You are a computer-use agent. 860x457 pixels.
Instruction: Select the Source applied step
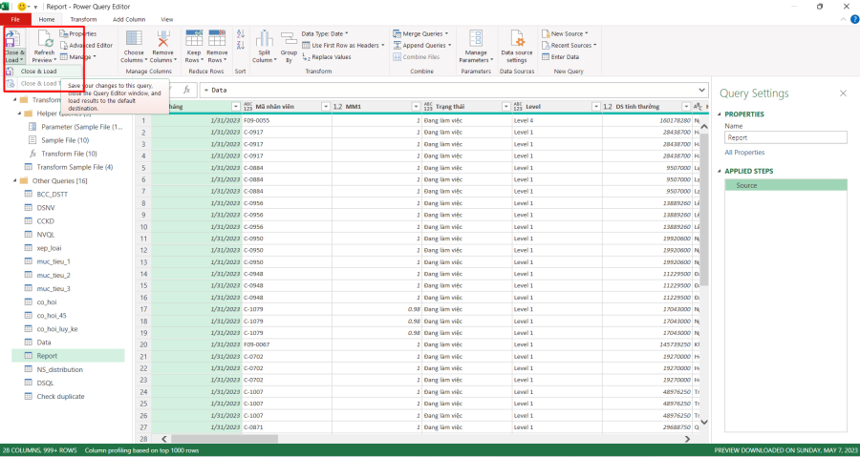tap(785, 185)
